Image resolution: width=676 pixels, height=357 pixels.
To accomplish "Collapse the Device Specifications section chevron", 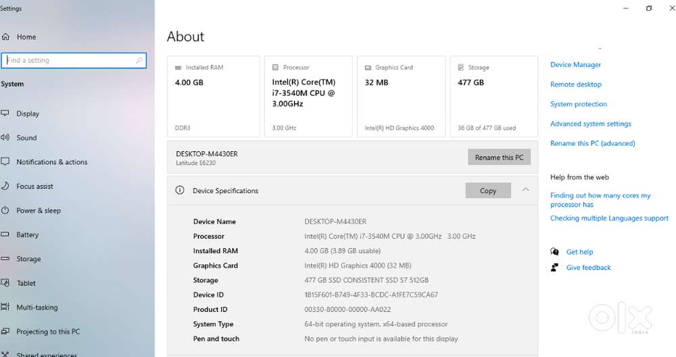I will click(525, 190).
